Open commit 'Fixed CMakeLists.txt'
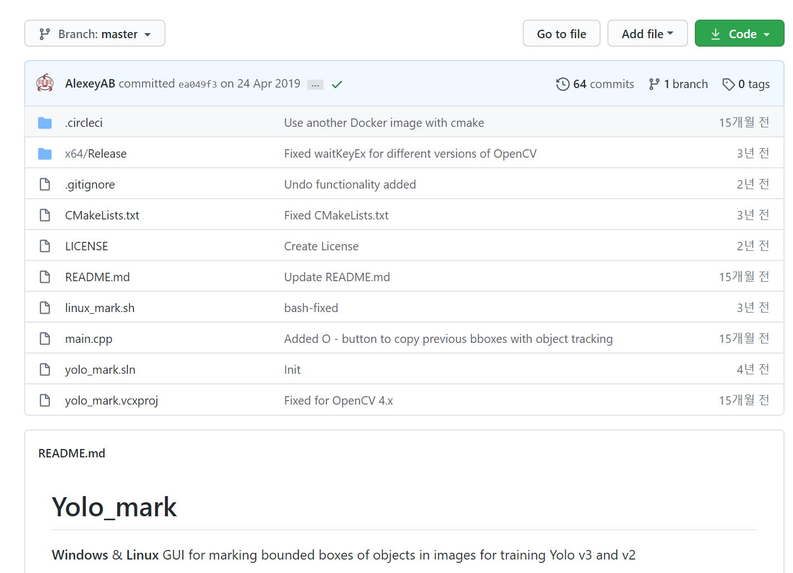The width and height of the screenshot is (793, 573). point(336,216)
